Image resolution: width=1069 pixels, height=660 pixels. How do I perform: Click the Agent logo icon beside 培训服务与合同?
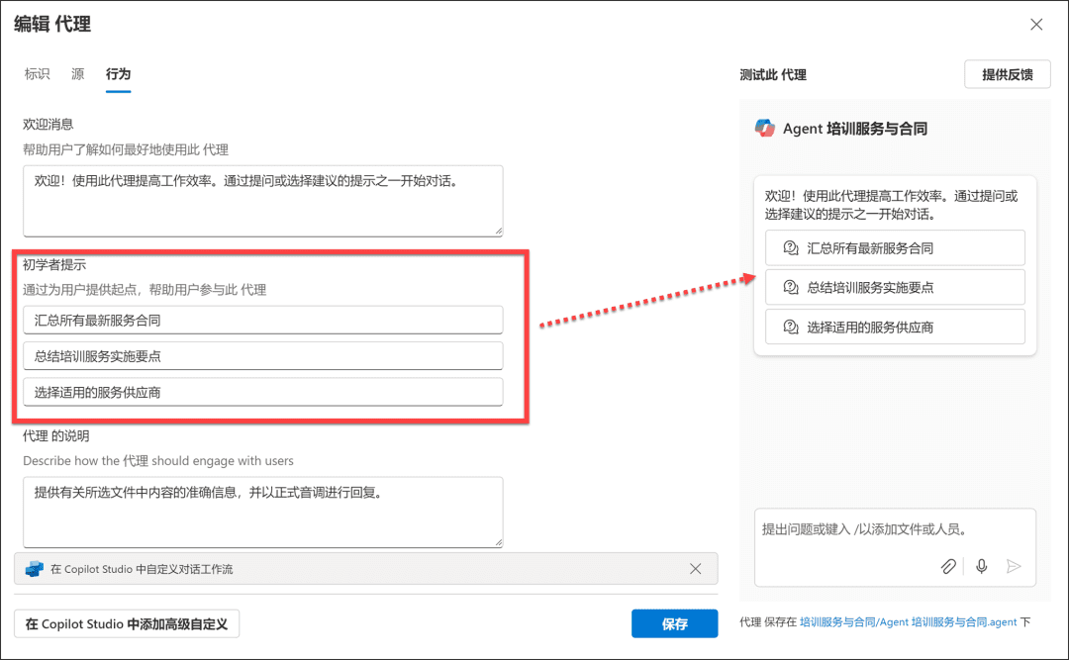click(x=765, y=129)
